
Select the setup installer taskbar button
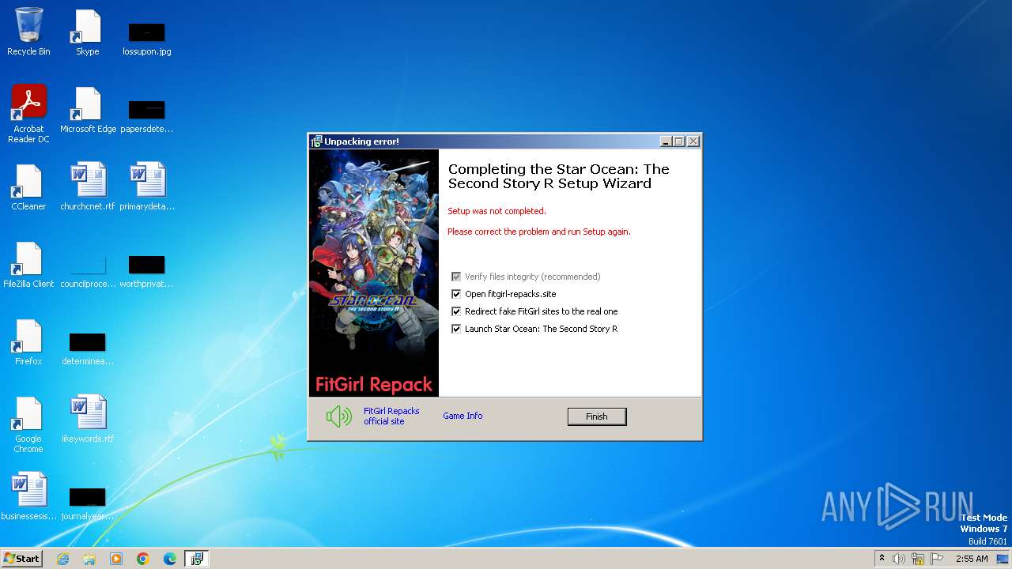[x=197, y=559]
